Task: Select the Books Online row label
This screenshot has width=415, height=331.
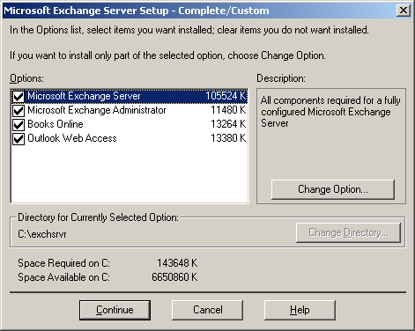Action: pyautogui.click(x=56, y=124)
